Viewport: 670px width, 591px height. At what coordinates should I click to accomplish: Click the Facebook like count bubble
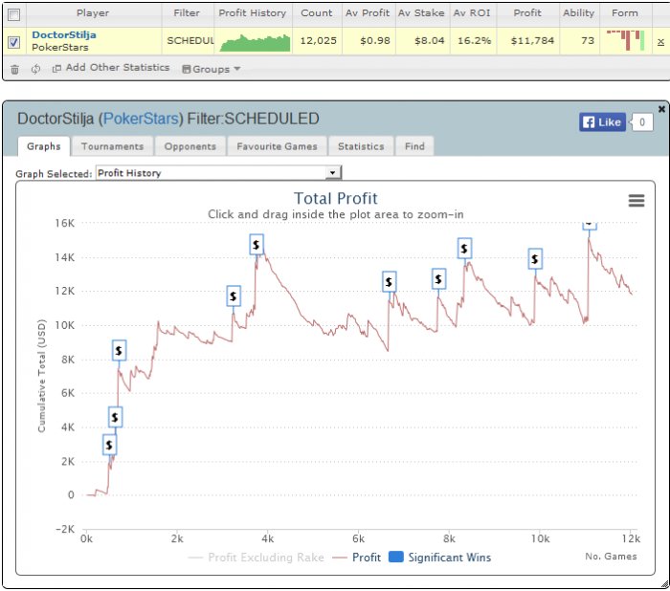[642, 122]
